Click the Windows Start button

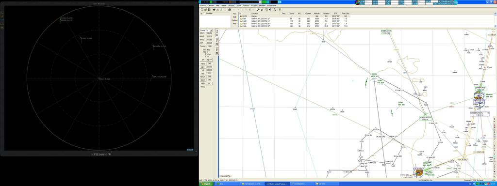coord(205,184)
